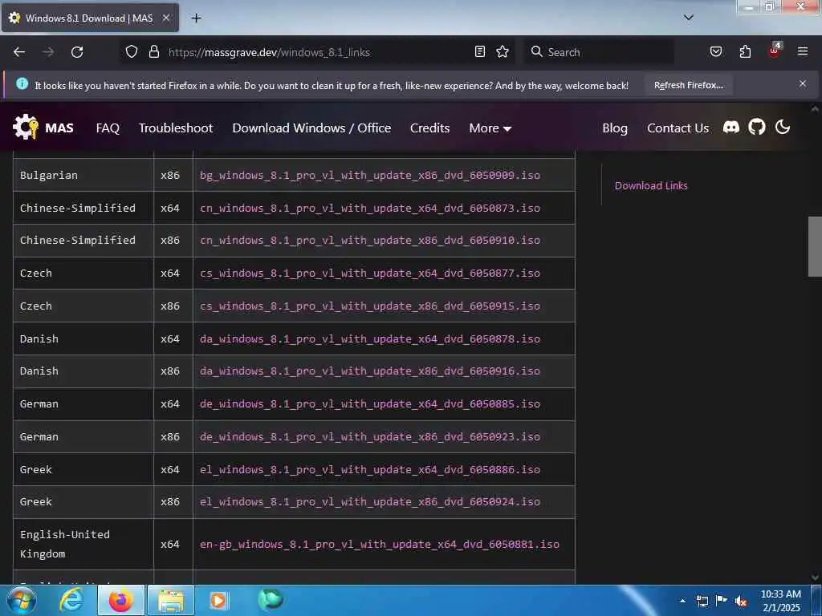The width and height of the screenshot is (822, 616).
Task: Click the page vertical scrollbar thumb
Action: pos(816,246)
